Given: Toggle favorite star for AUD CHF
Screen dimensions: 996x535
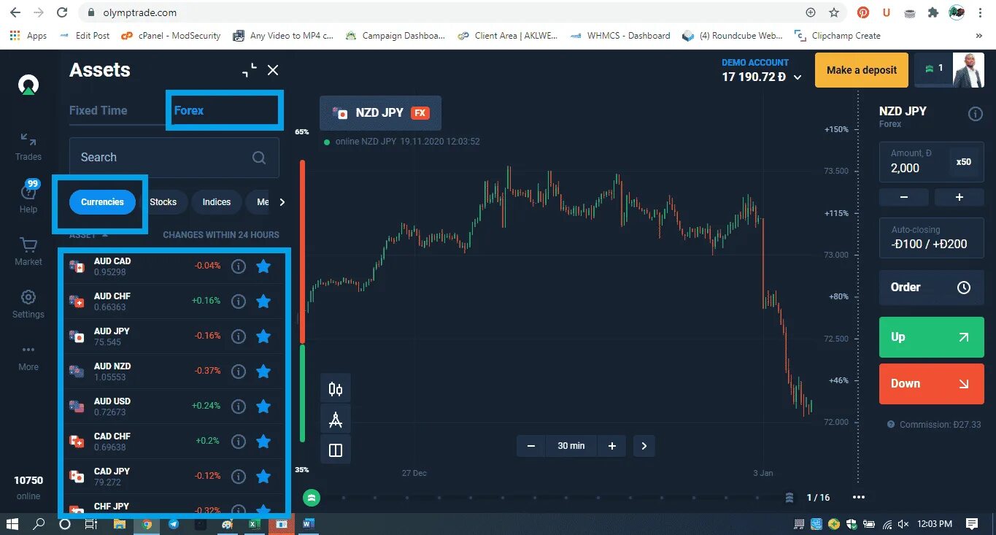Looking at the screenshot, I should (263, 301).
